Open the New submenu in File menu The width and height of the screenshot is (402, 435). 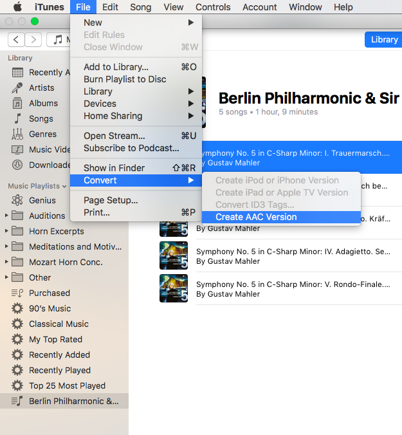(x=136, y=23)
